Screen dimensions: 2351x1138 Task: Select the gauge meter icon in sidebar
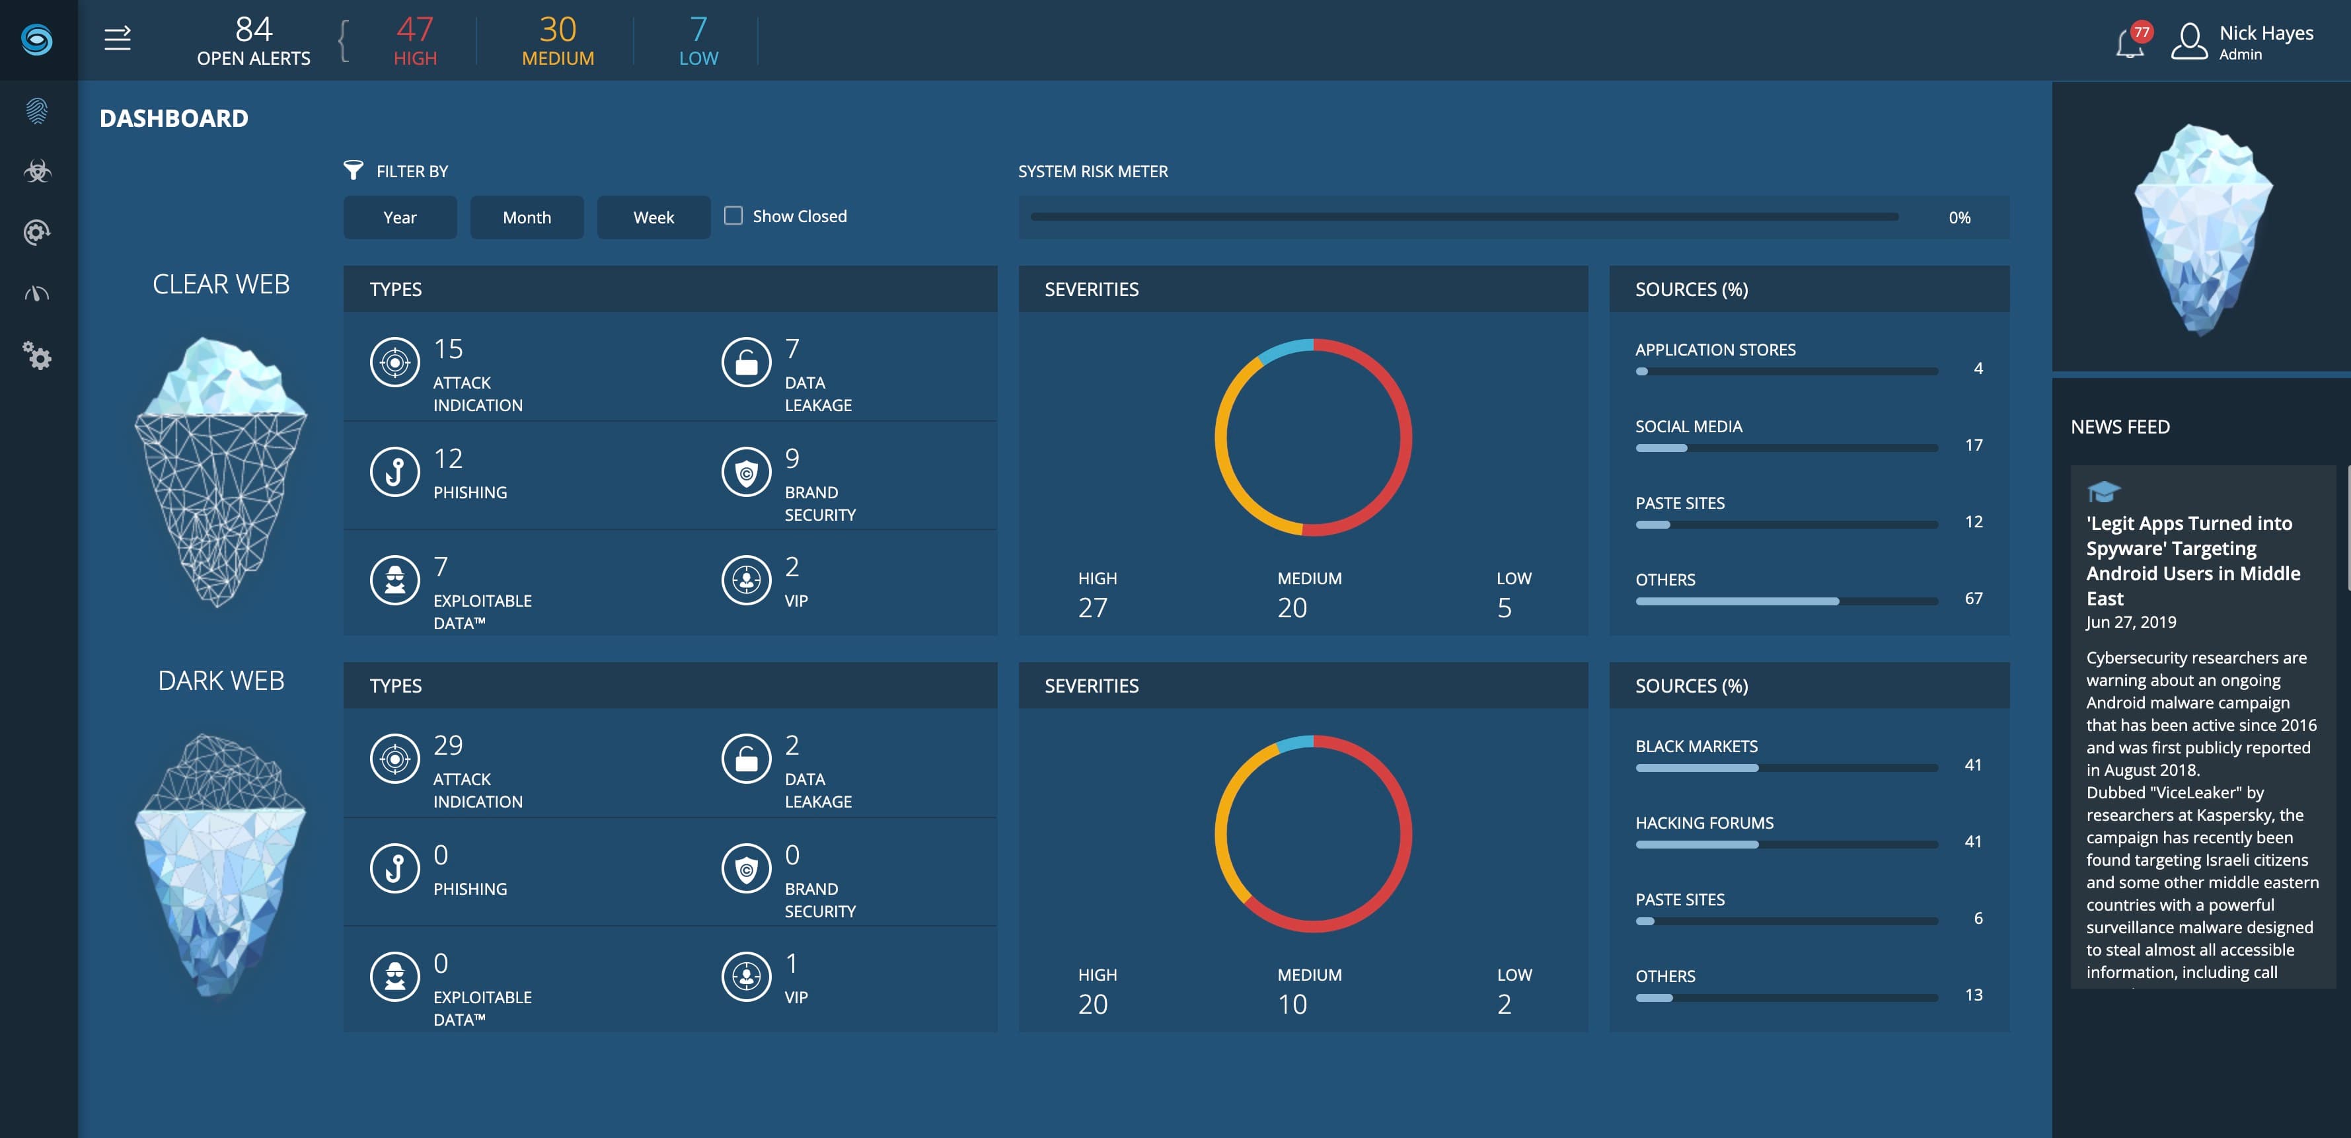click(36, 292)
